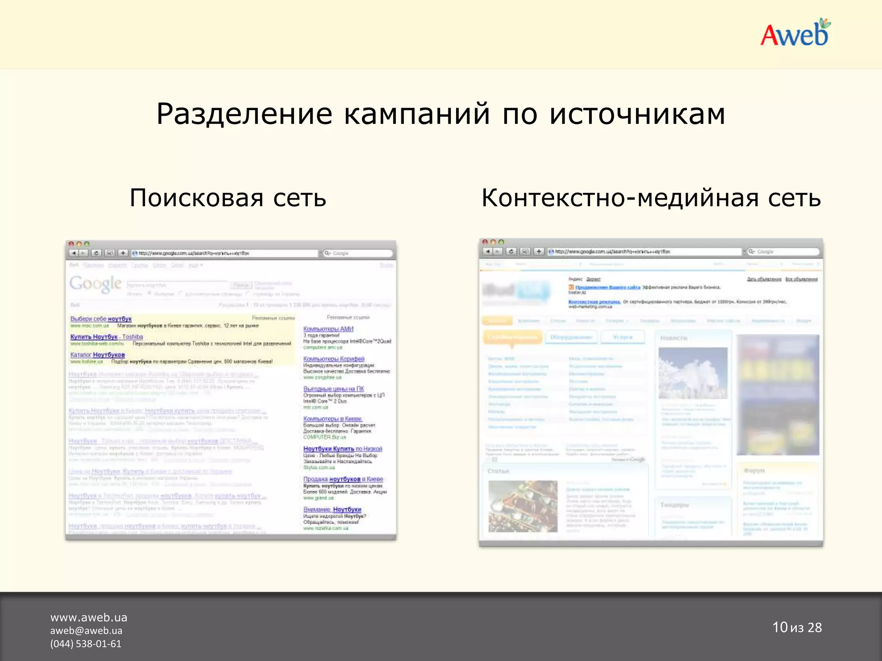Click the 'Контекстно-медийная сеть' heading
Image resolution: width=882 pixels, height=661 pixels.
[651, 198]
